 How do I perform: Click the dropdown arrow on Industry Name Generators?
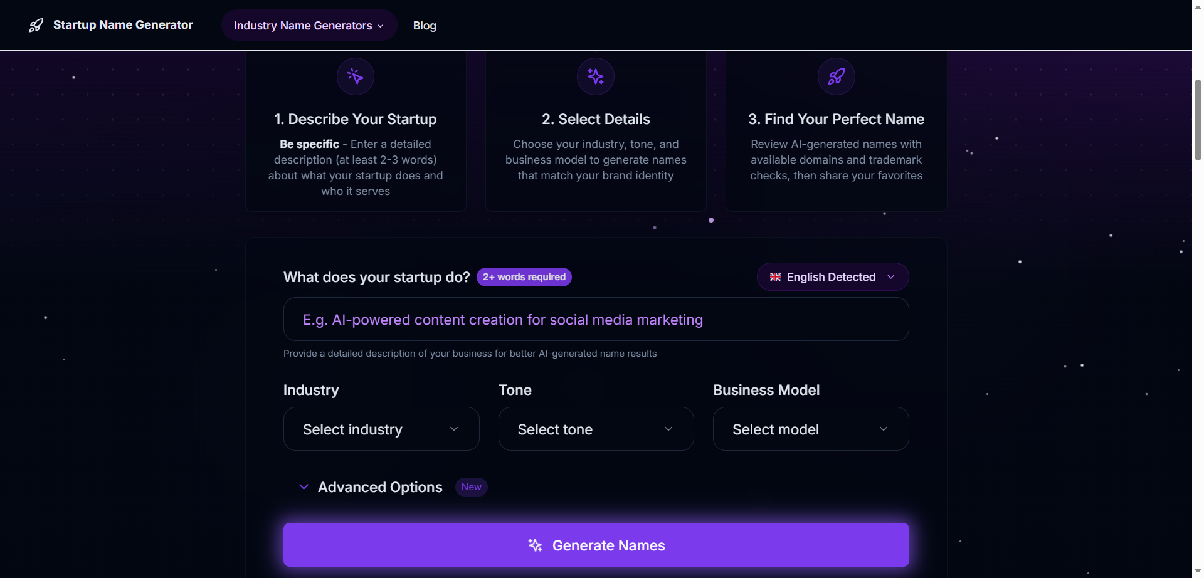tap(381, 26)
